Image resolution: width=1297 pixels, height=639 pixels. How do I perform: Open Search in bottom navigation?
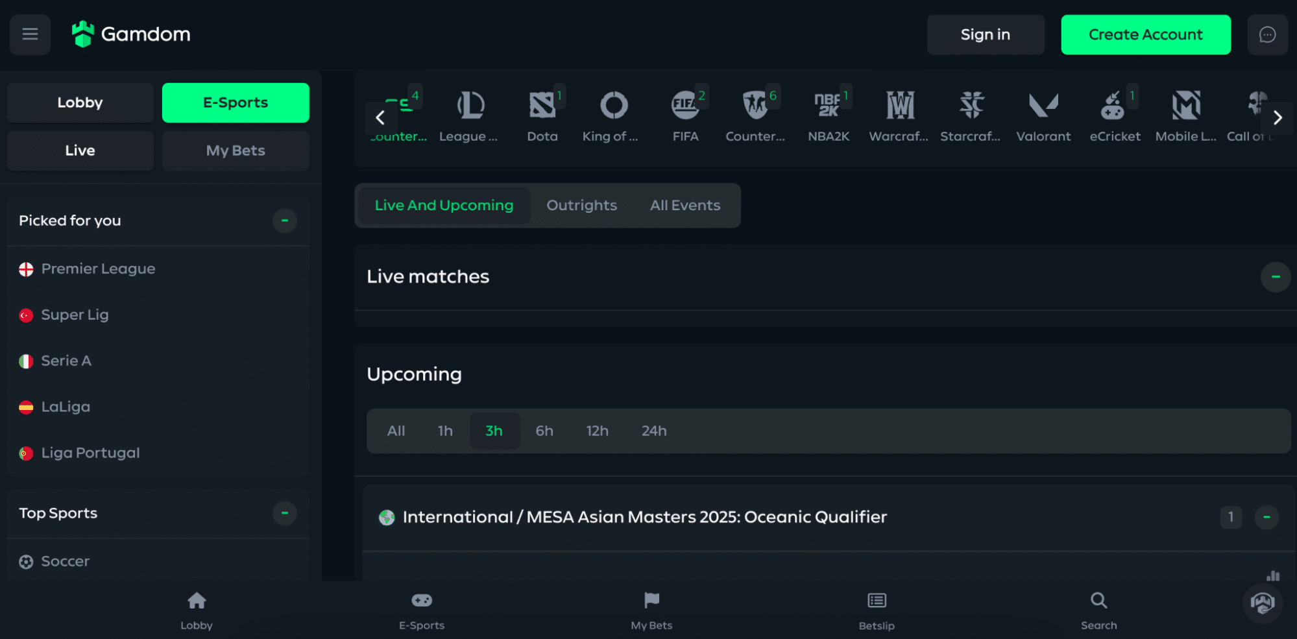1099,610
